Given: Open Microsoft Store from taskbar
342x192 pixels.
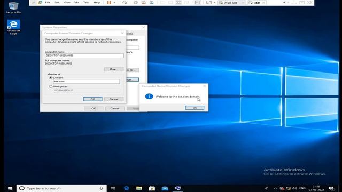Looking at the screenshot, I should pyautogui.click(x=152, y=188).
